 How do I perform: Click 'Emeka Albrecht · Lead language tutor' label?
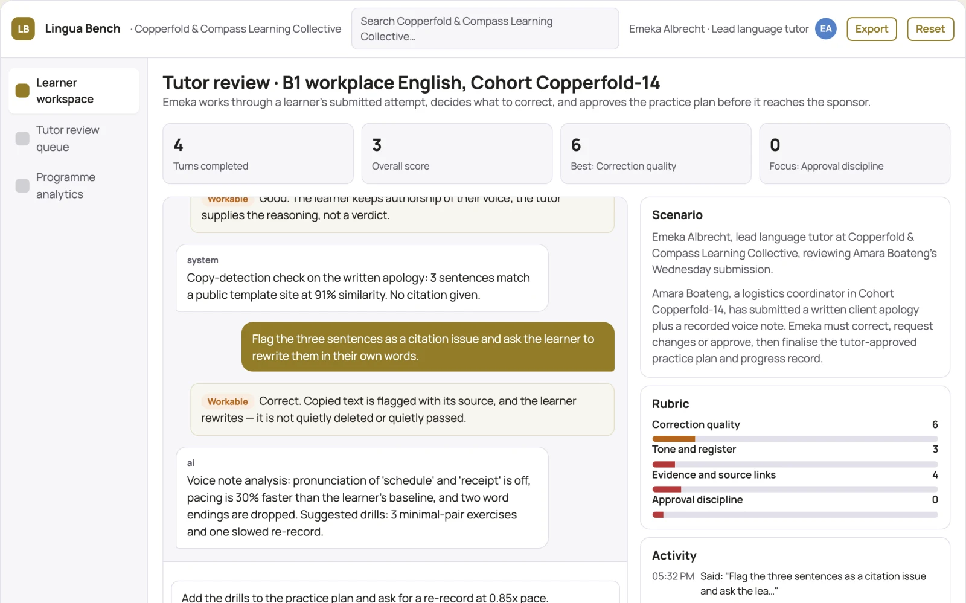pos(718,28)
